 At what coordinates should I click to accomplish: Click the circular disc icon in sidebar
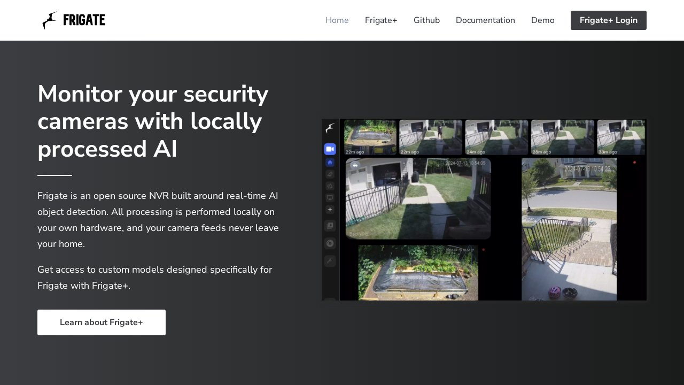(x=330, y=243)
